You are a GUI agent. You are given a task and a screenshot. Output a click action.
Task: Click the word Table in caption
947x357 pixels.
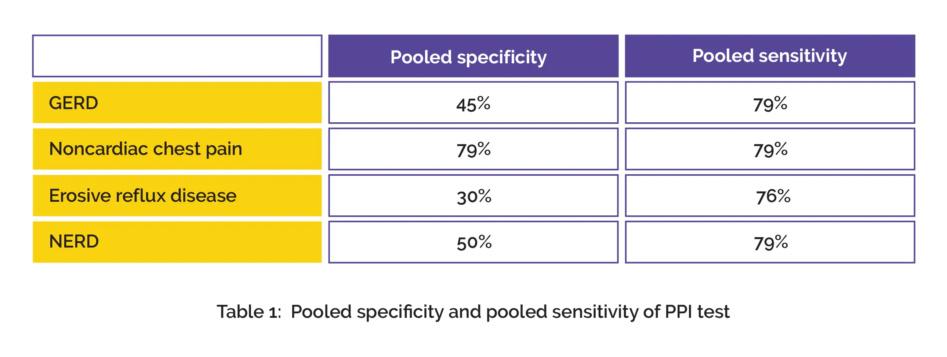(240, 312)
